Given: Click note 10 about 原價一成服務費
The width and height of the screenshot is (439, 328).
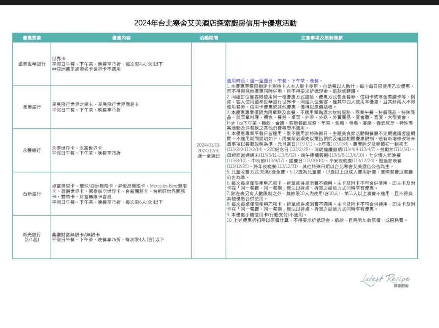Looking at the screenshot, I should [x=317, y=220].
